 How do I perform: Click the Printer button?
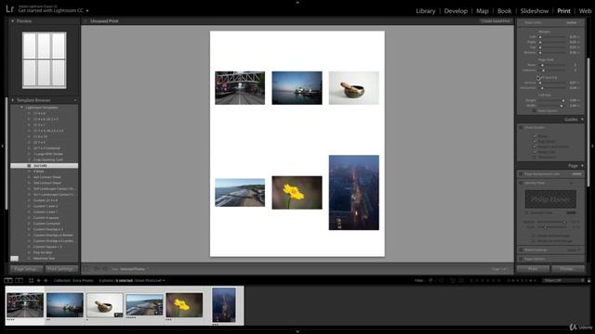coord(567,269)
